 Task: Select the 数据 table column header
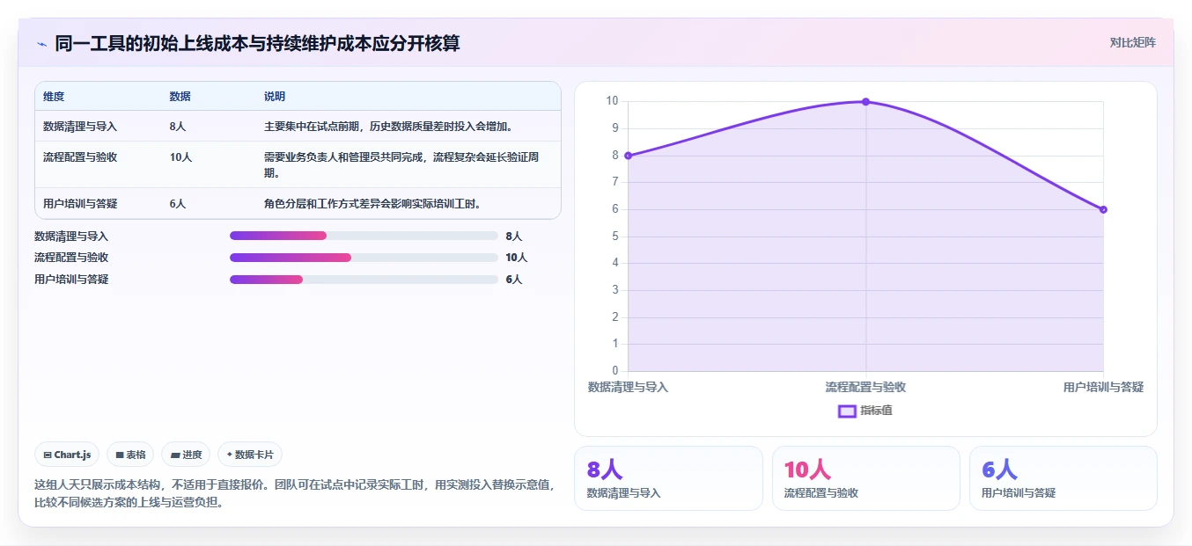(180, 97)
